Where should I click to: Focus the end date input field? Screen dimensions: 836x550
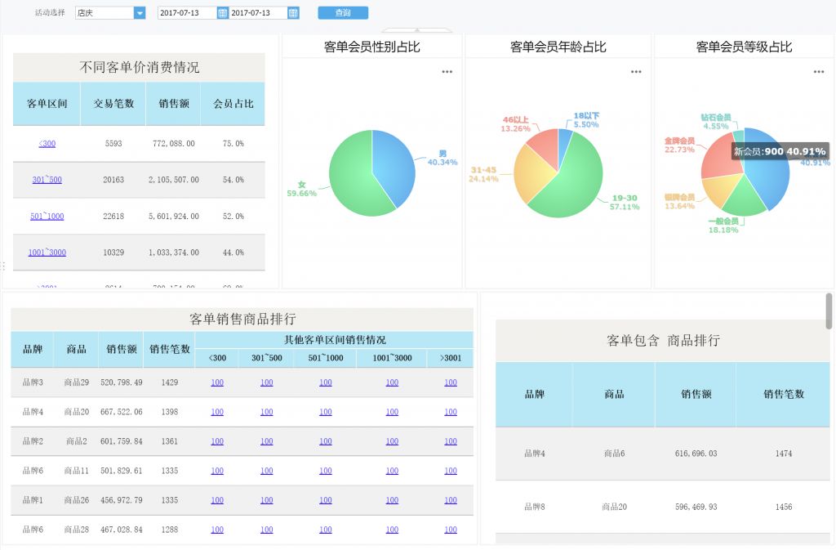tap(258, 13)
